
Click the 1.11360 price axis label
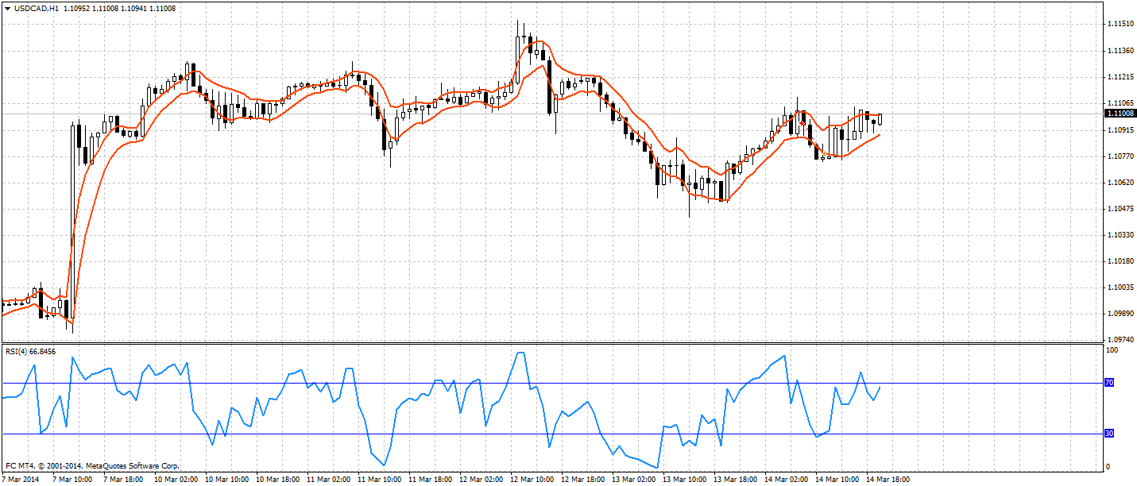[1120, 51]
